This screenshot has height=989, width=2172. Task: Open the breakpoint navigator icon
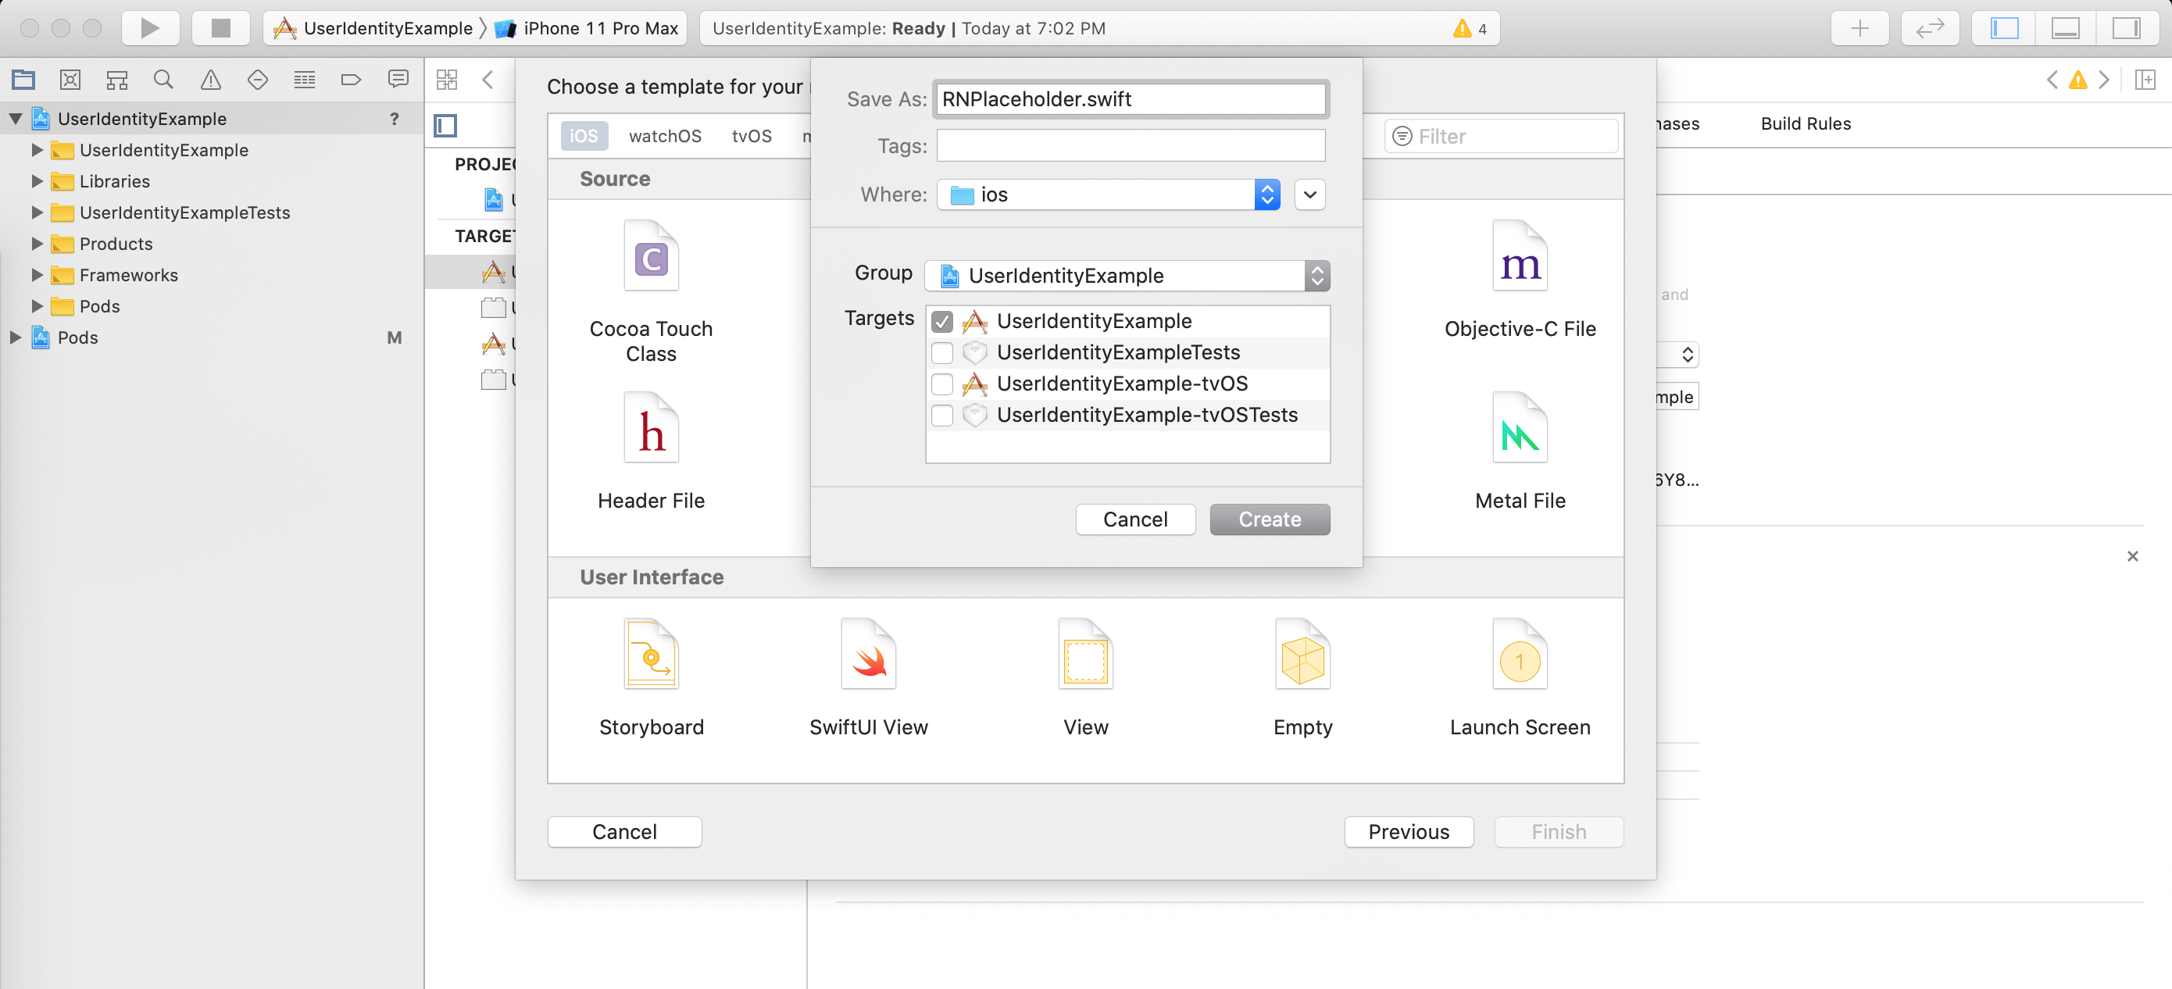click(x=351, y=79)
